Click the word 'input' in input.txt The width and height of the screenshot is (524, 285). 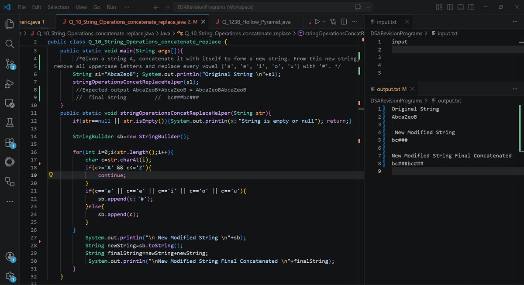tap(400, 41)
